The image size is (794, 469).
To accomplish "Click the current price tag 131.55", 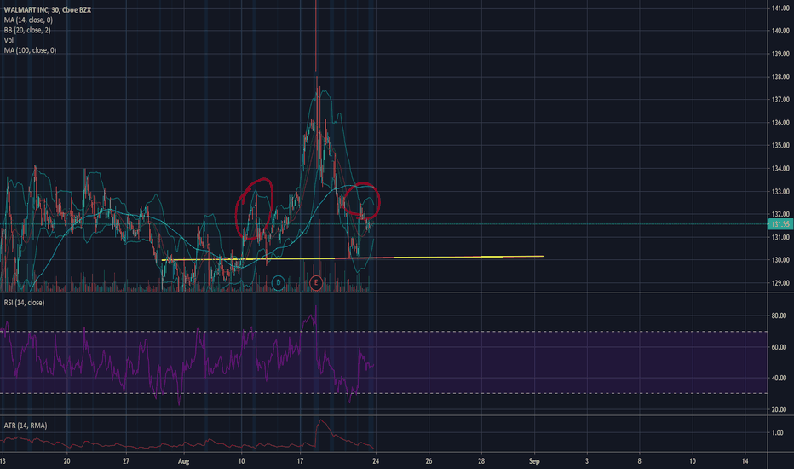I will coord(780,224).
